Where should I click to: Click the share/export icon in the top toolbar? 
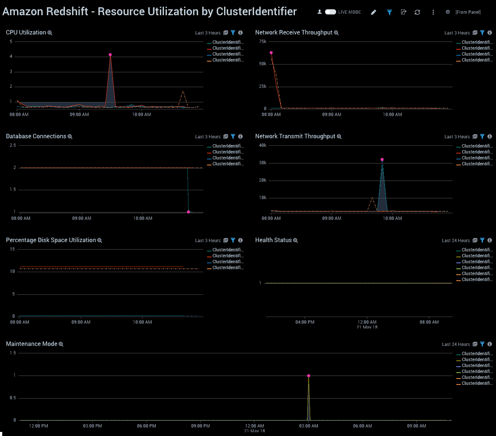tap(404, 12)
